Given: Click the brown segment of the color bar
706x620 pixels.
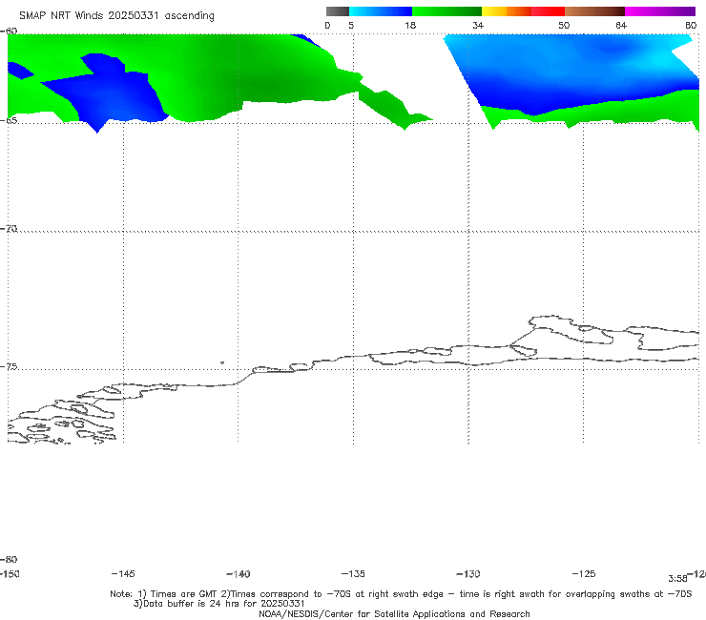Looking at the screenshot, I should (x=594, y=11).
